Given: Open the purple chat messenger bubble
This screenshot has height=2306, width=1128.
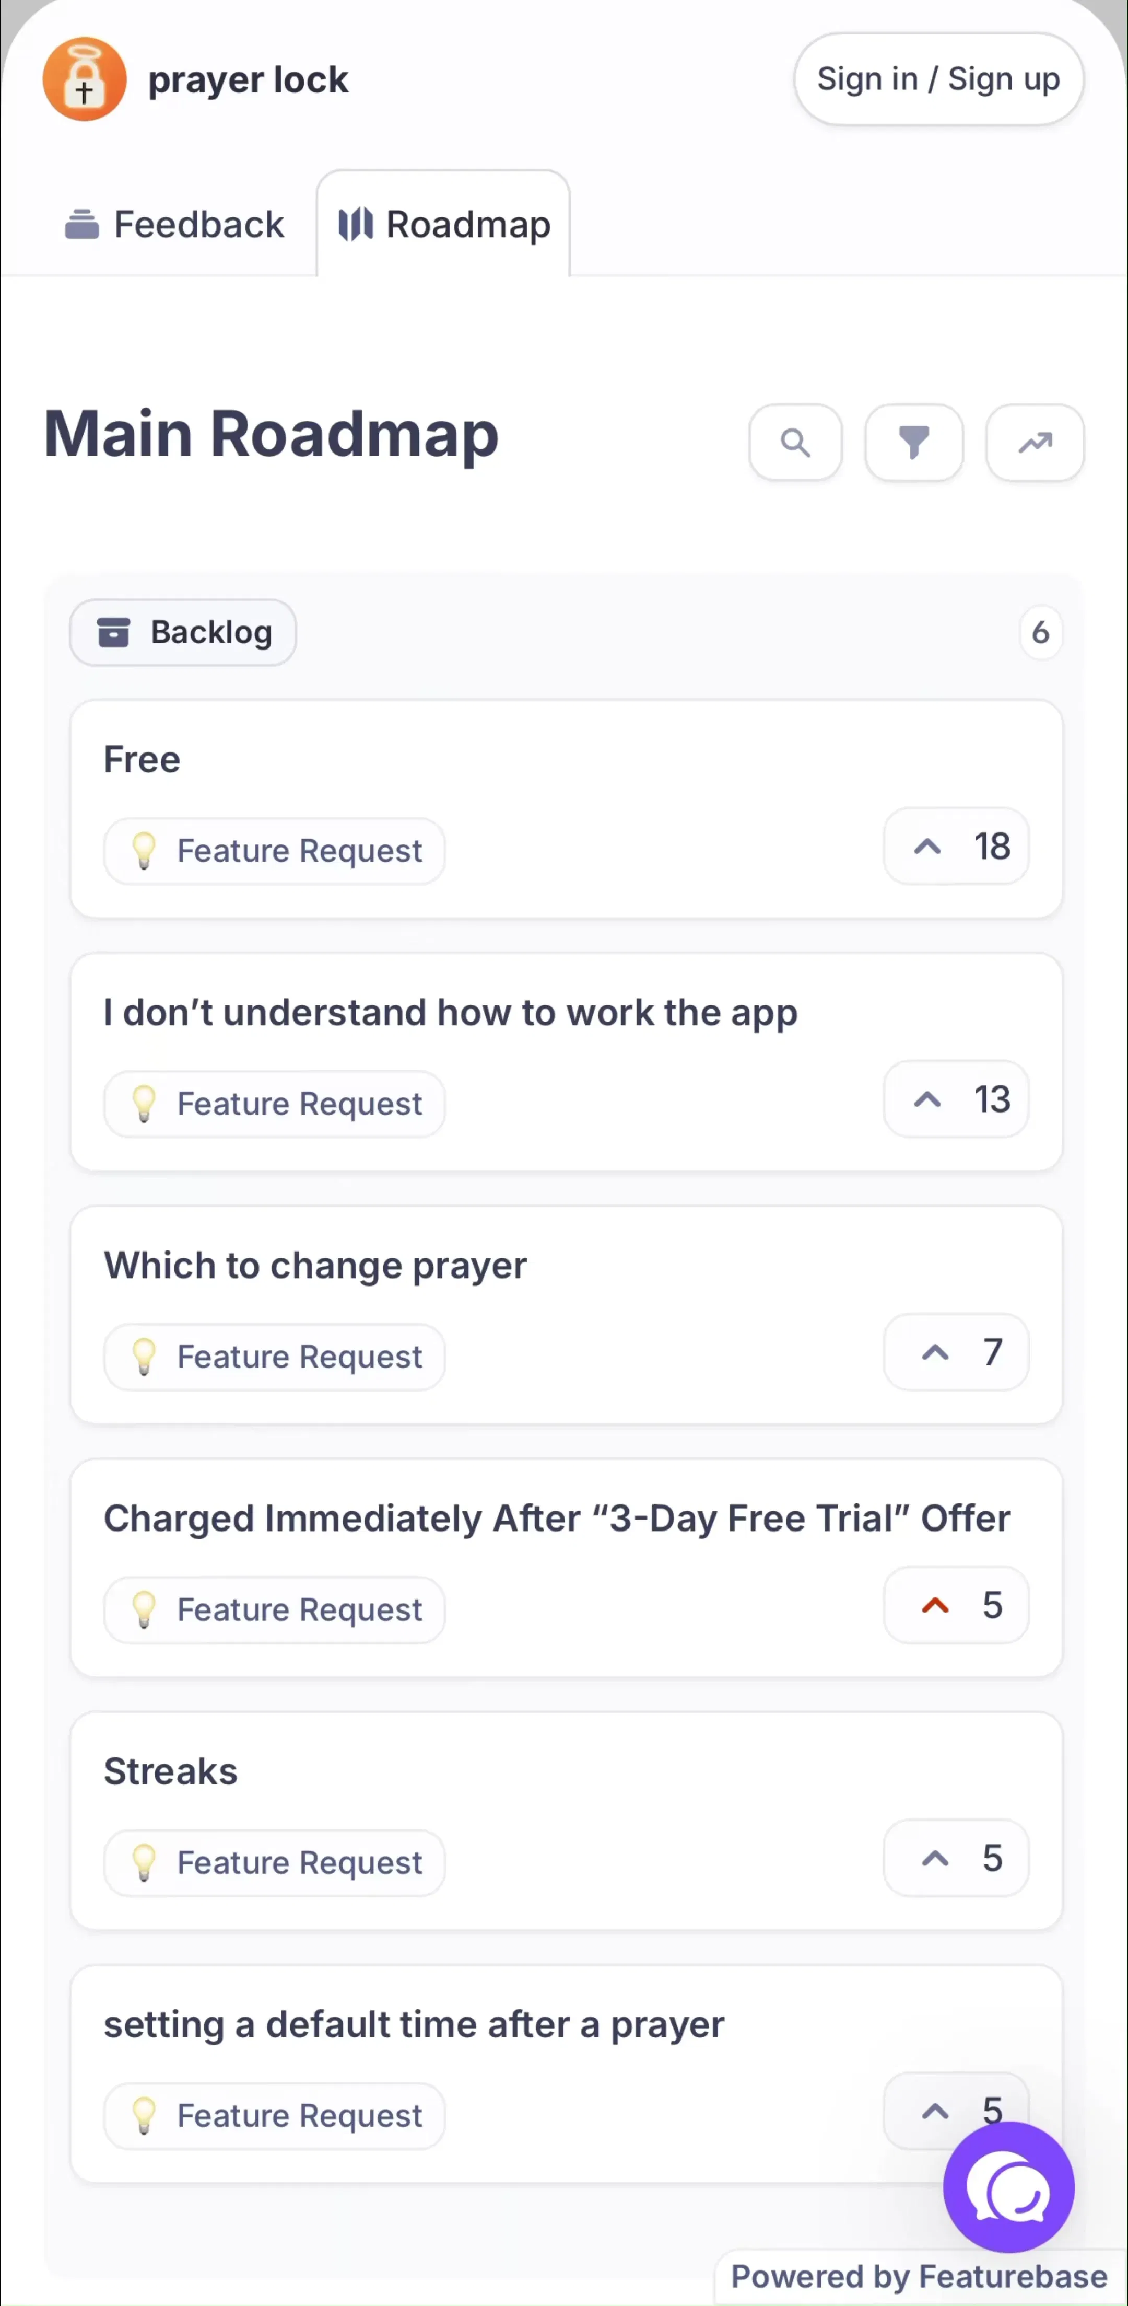Looking at the screenshot, I should 1008,2187.
